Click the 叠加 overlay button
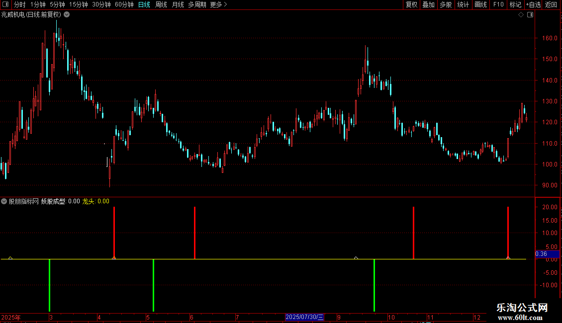Viewport: 562px width, 323px height. click(x=428, y=4)
